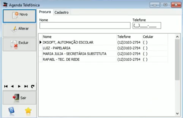Click the row indicator arrow beside DKSOFT
This screenshot has height=118, width=183.
[40, 42]
